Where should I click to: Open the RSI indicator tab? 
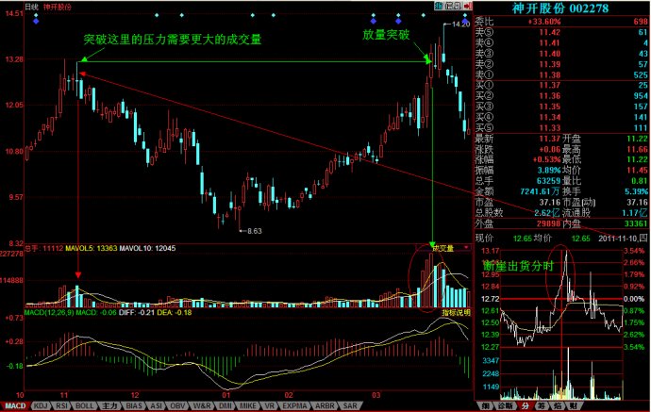pos(62,405)
